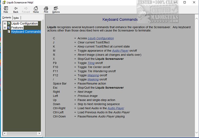The image size is (199, 138).
Task: Select Liquib Configuration in the tree
Action: pos(24,23)
